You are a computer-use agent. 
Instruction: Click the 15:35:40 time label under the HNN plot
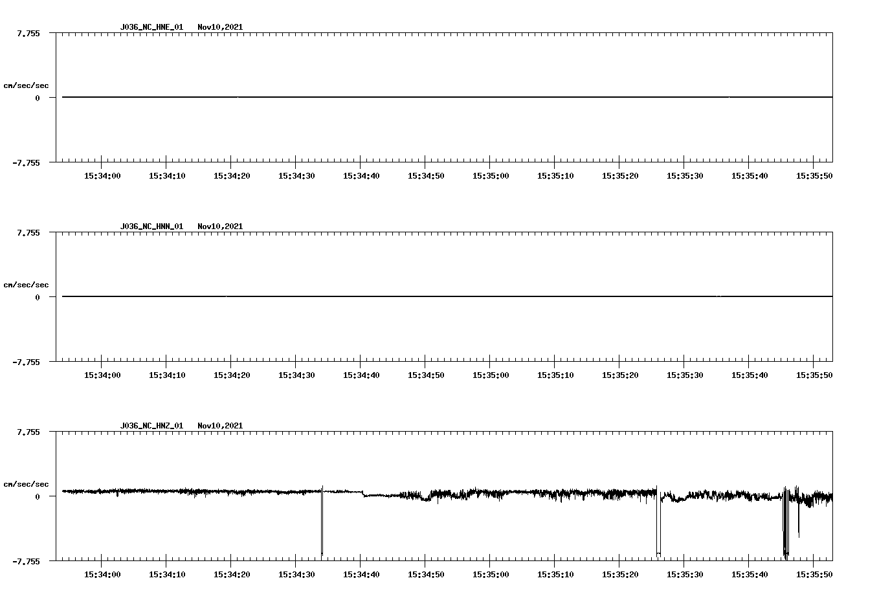coord(750,375)
